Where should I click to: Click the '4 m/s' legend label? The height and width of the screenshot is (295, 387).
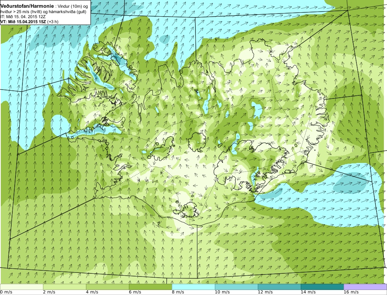click(x=92, y=292)
